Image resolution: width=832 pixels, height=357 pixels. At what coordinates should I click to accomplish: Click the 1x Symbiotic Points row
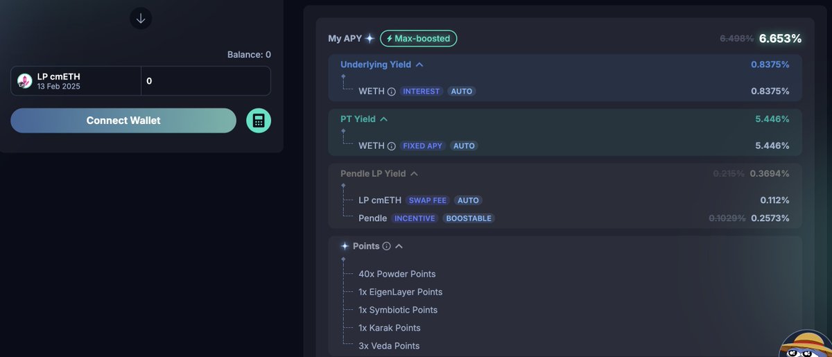[398, 310]
